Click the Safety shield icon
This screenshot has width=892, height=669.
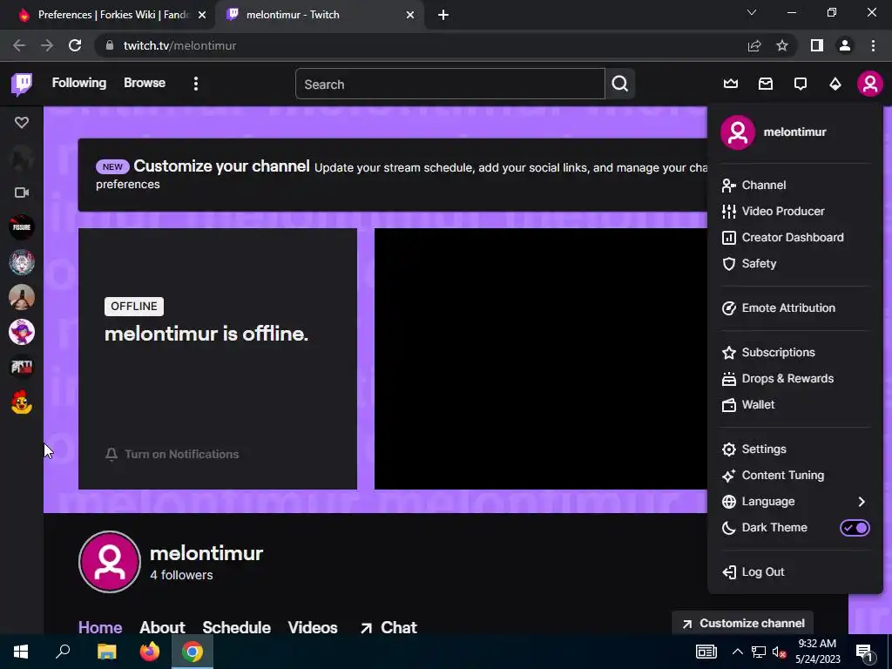click(729, 263)
